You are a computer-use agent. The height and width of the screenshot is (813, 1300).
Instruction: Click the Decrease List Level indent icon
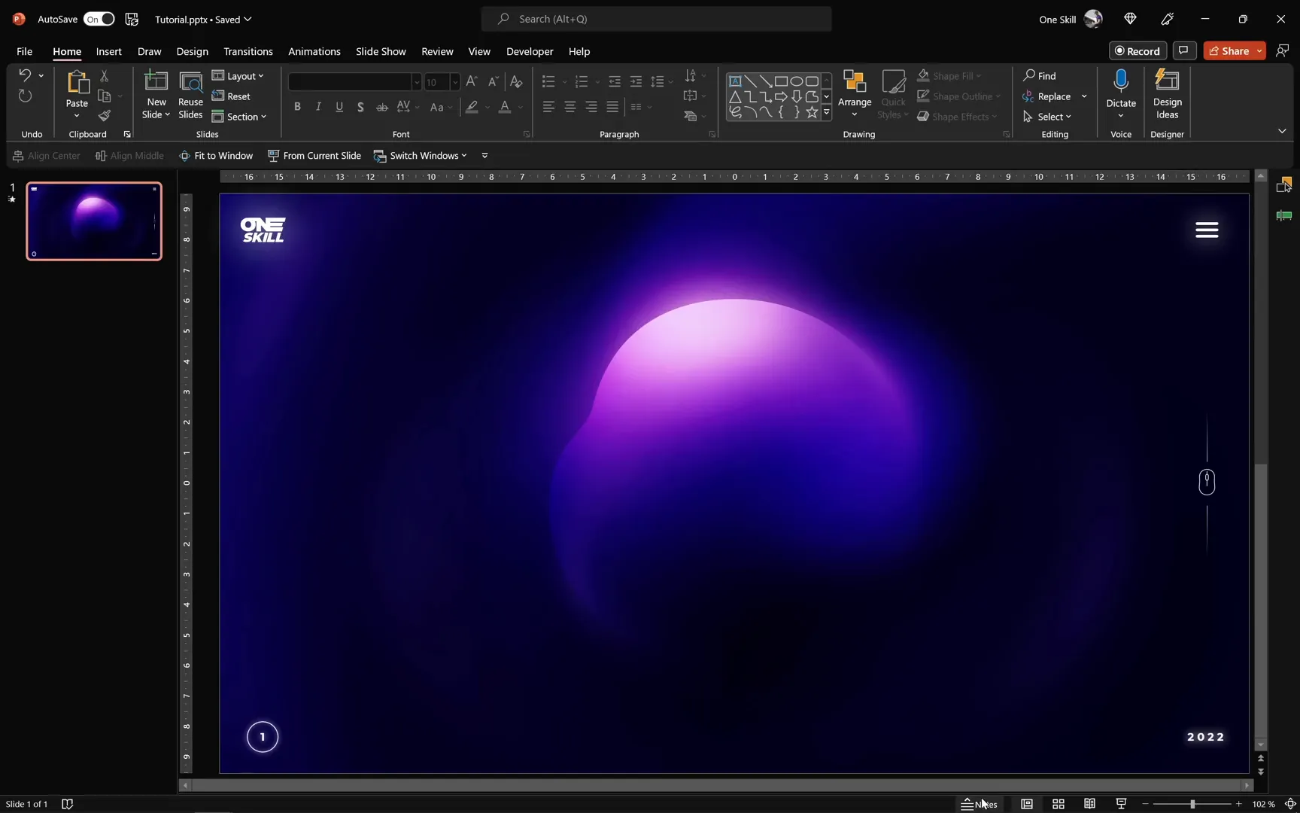(x=615, y=81)
